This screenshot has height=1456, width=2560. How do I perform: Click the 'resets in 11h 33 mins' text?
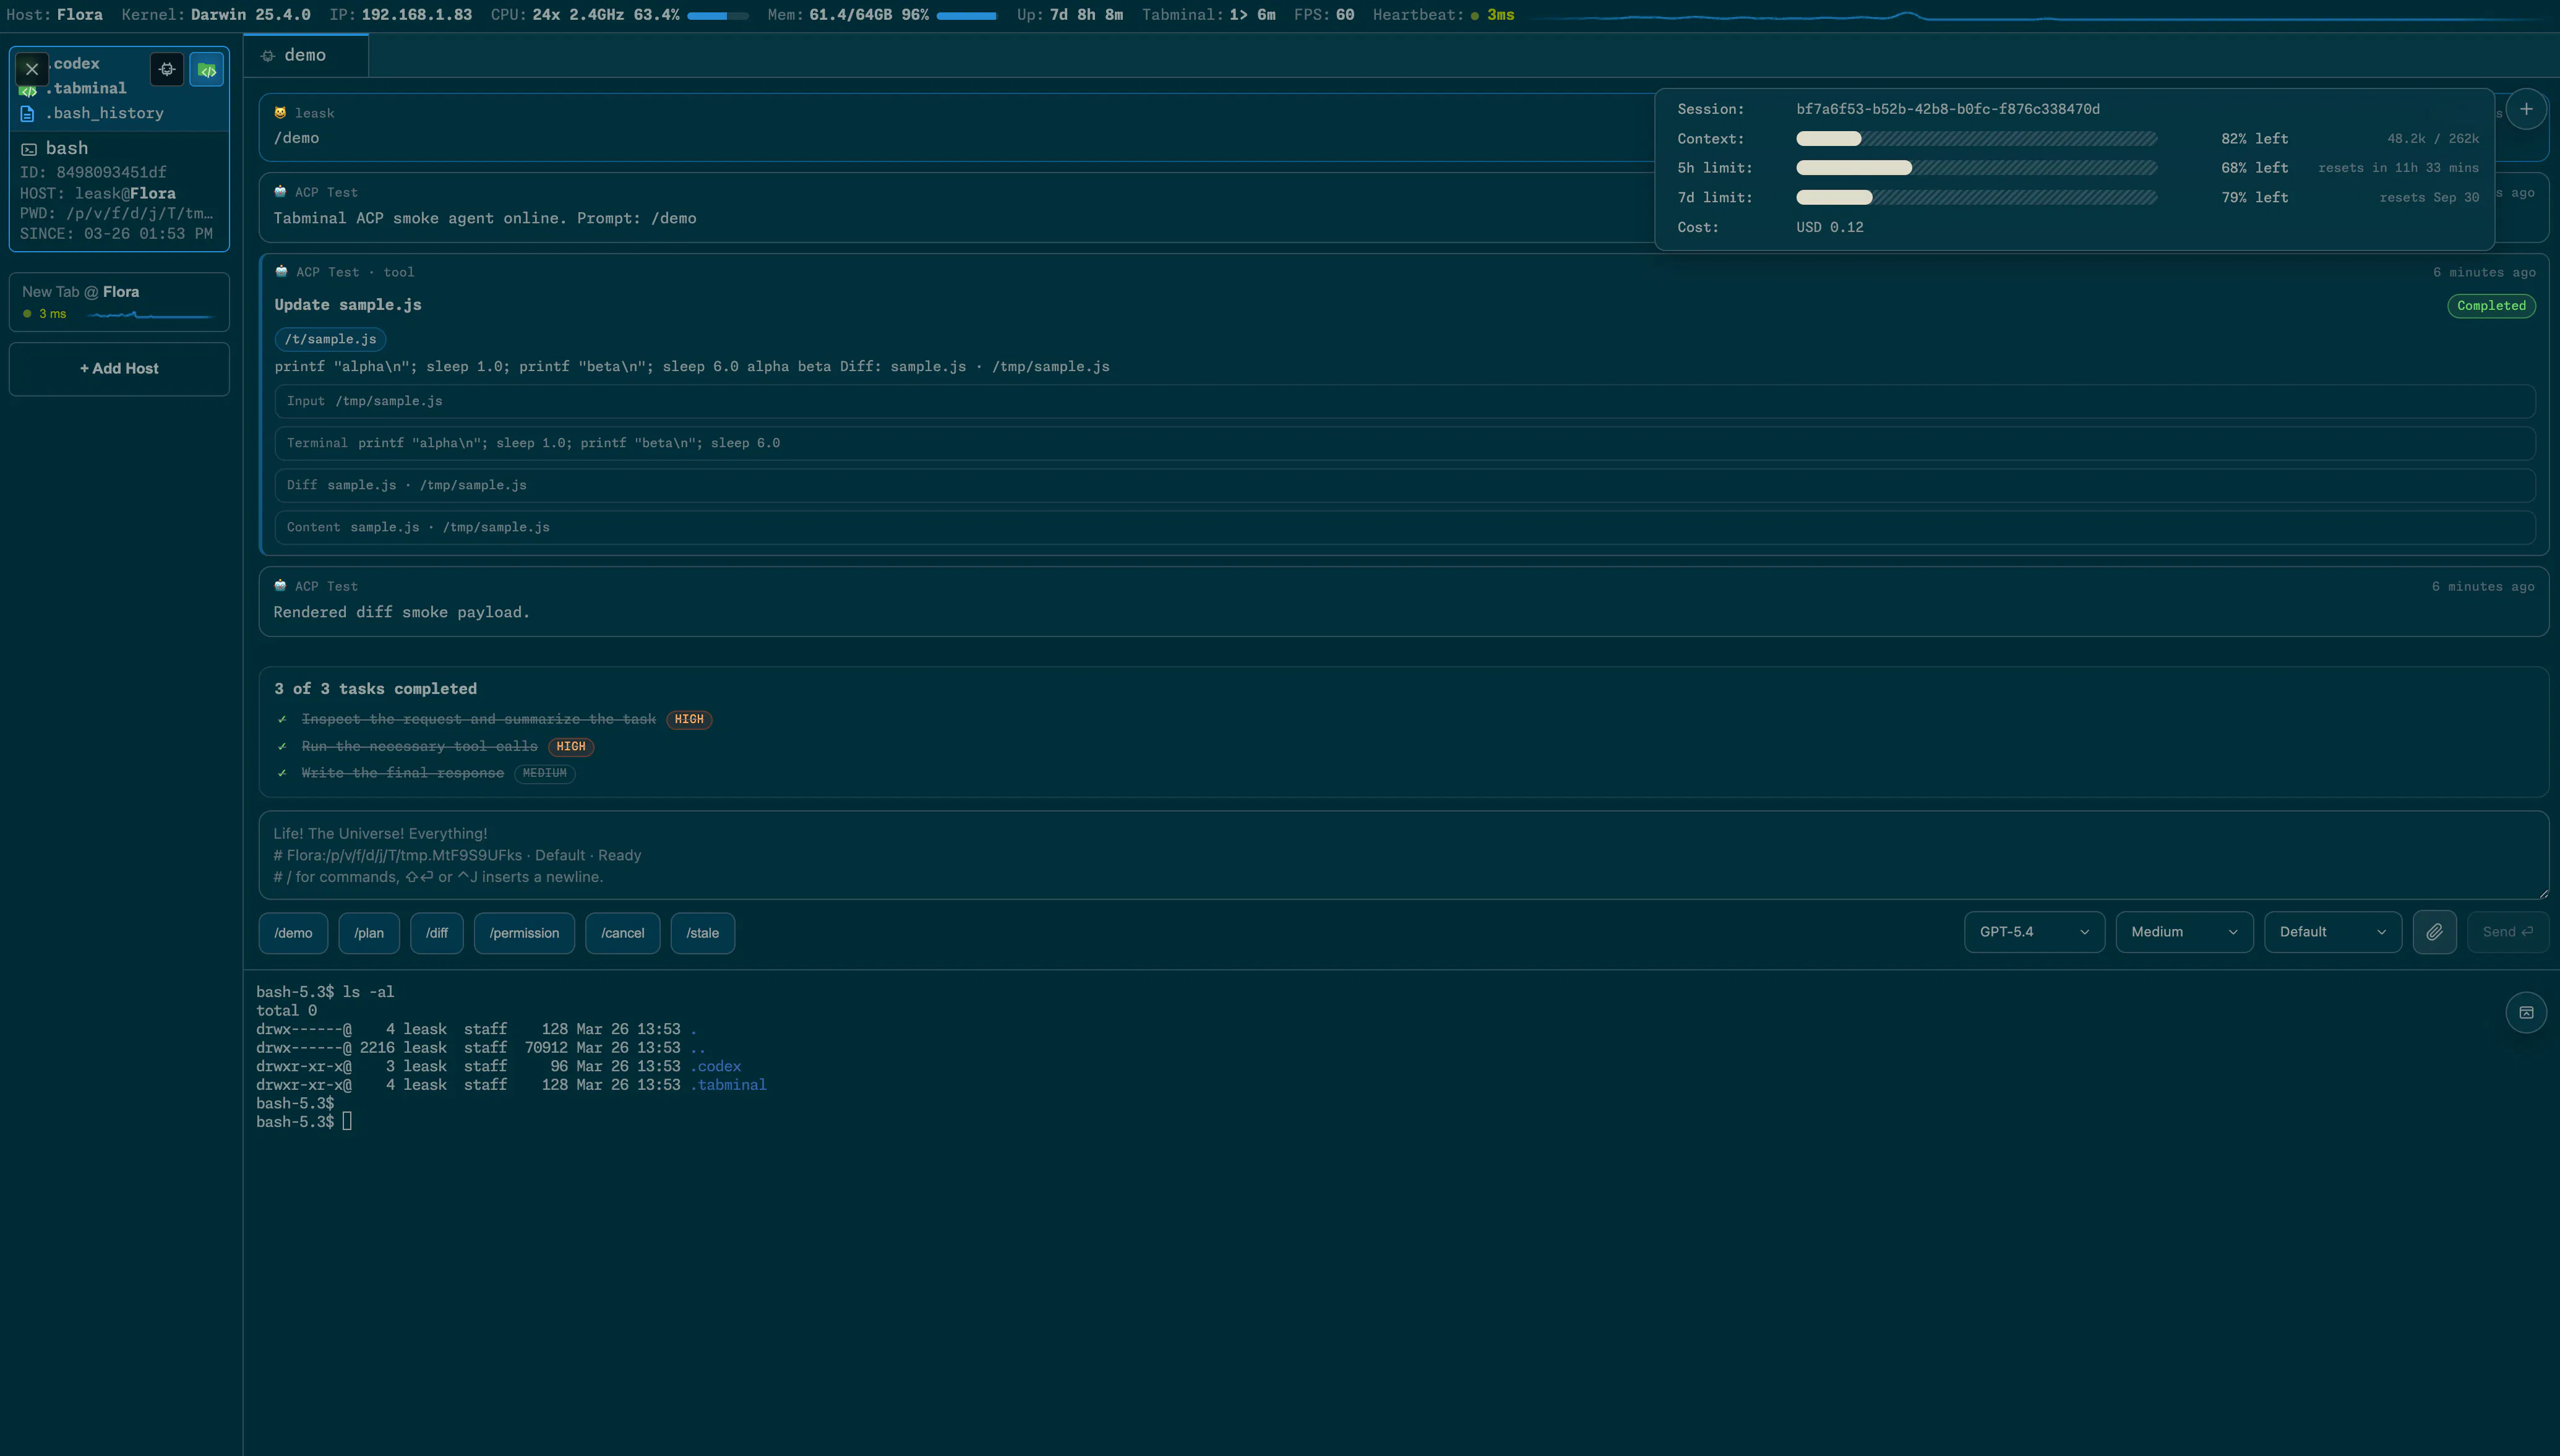coord(2399,168)
